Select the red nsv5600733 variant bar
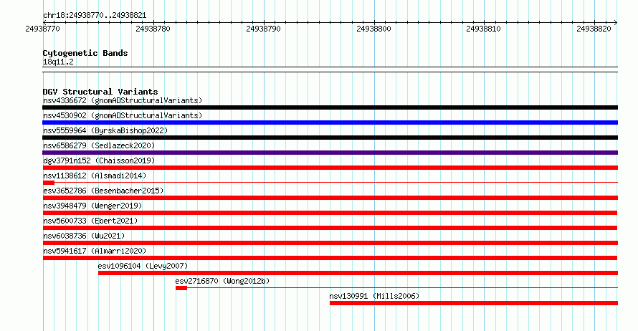Image resolution: width=638 pixels, height=331 pixels. (330, 228)
